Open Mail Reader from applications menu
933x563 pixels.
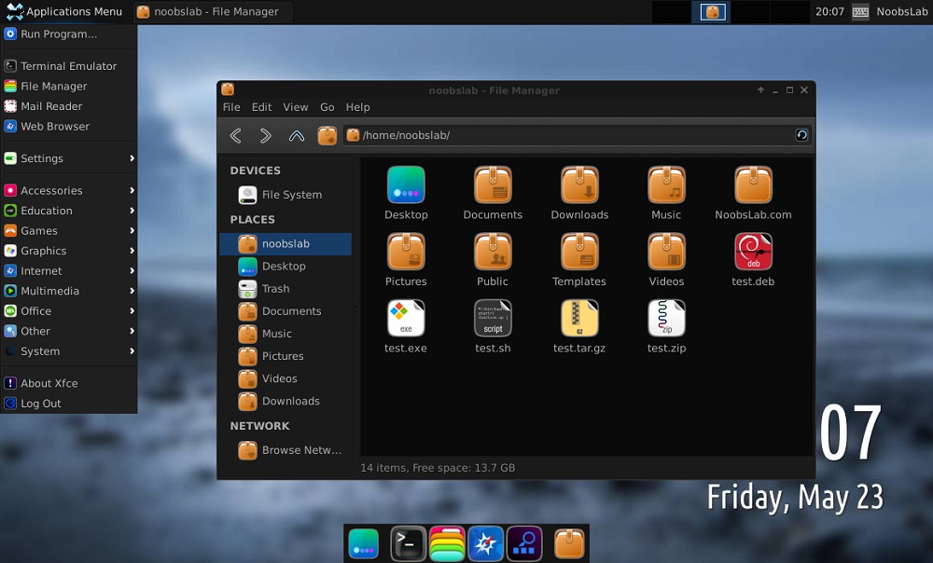point(69,106)
